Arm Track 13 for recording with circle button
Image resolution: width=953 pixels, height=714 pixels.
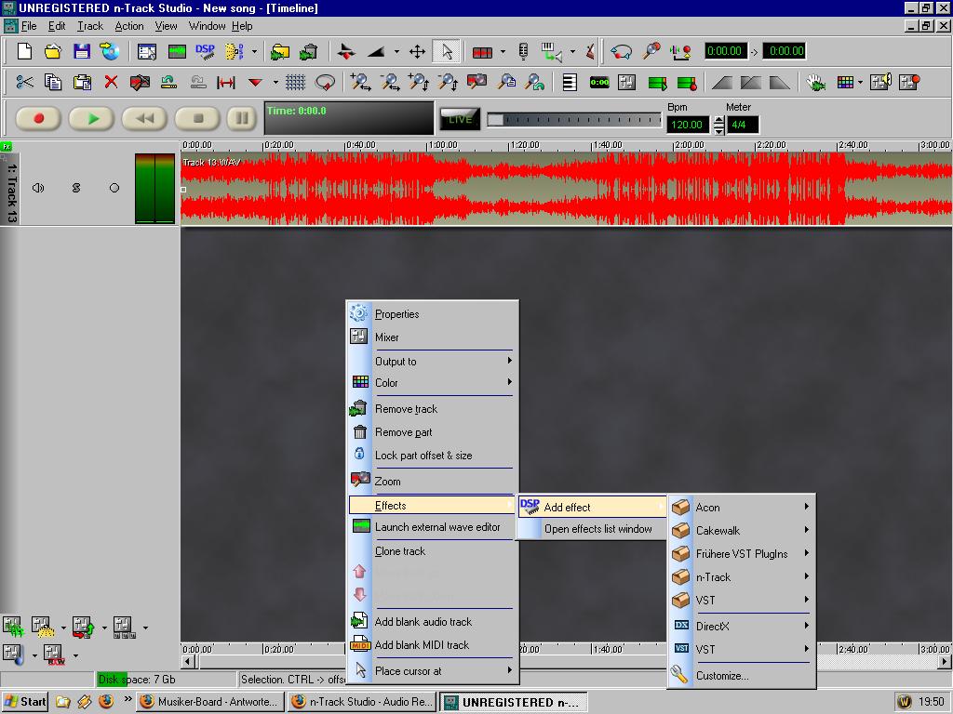click(114, 188)
